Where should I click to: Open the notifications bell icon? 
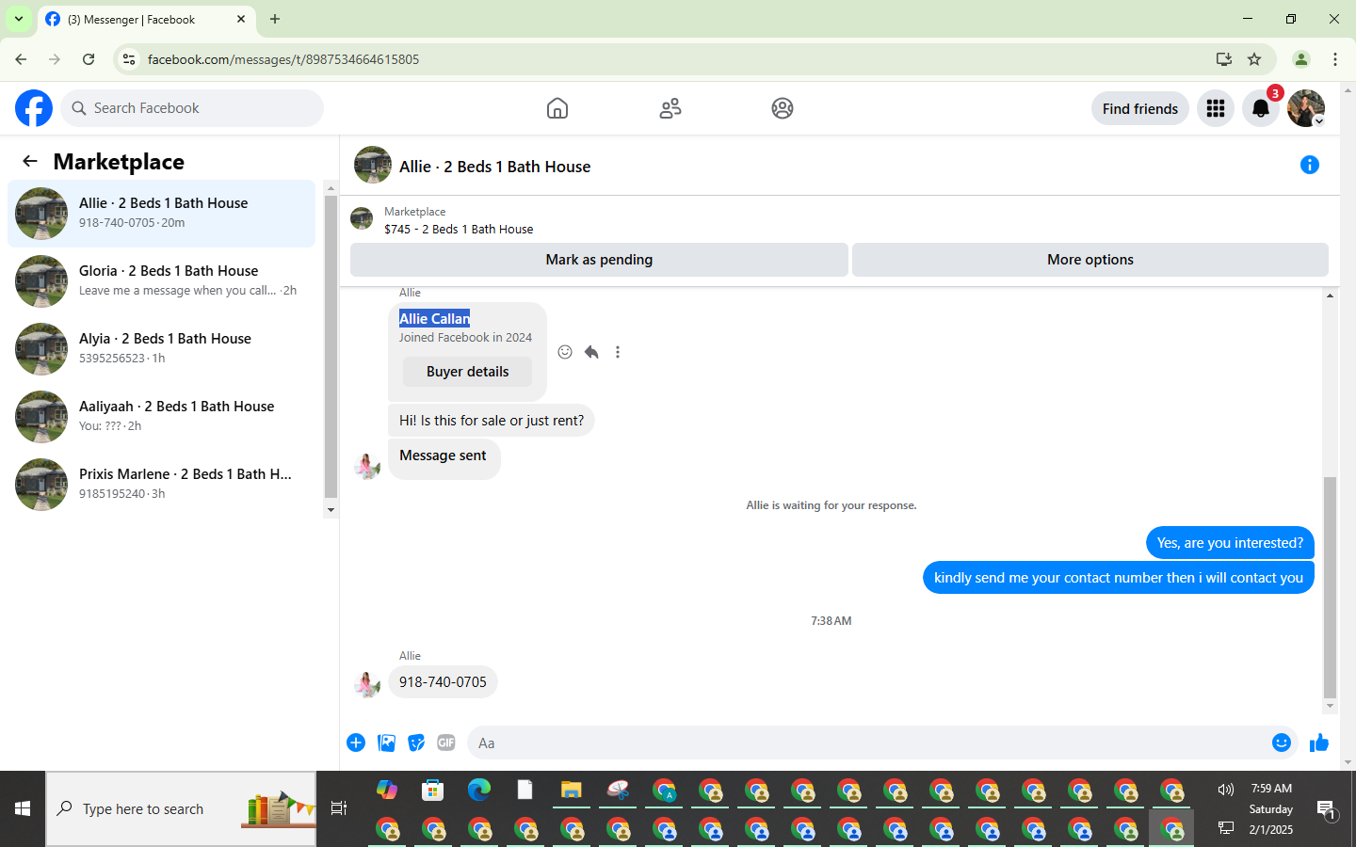coord(1261,108)
